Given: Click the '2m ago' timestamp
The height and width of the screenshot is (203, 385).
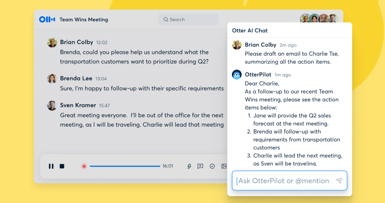Looking at the screenshot, I should pos(288,45).
